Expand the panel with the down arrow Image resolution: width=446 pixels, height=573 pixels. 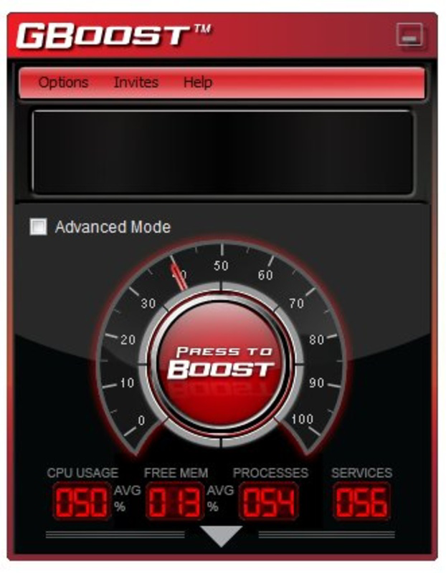[221, 536]
